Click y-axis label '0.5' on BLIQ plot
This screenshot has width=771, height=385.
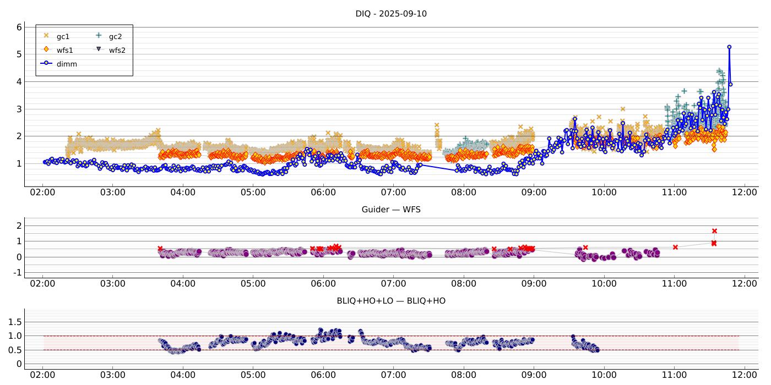point(15,350)
